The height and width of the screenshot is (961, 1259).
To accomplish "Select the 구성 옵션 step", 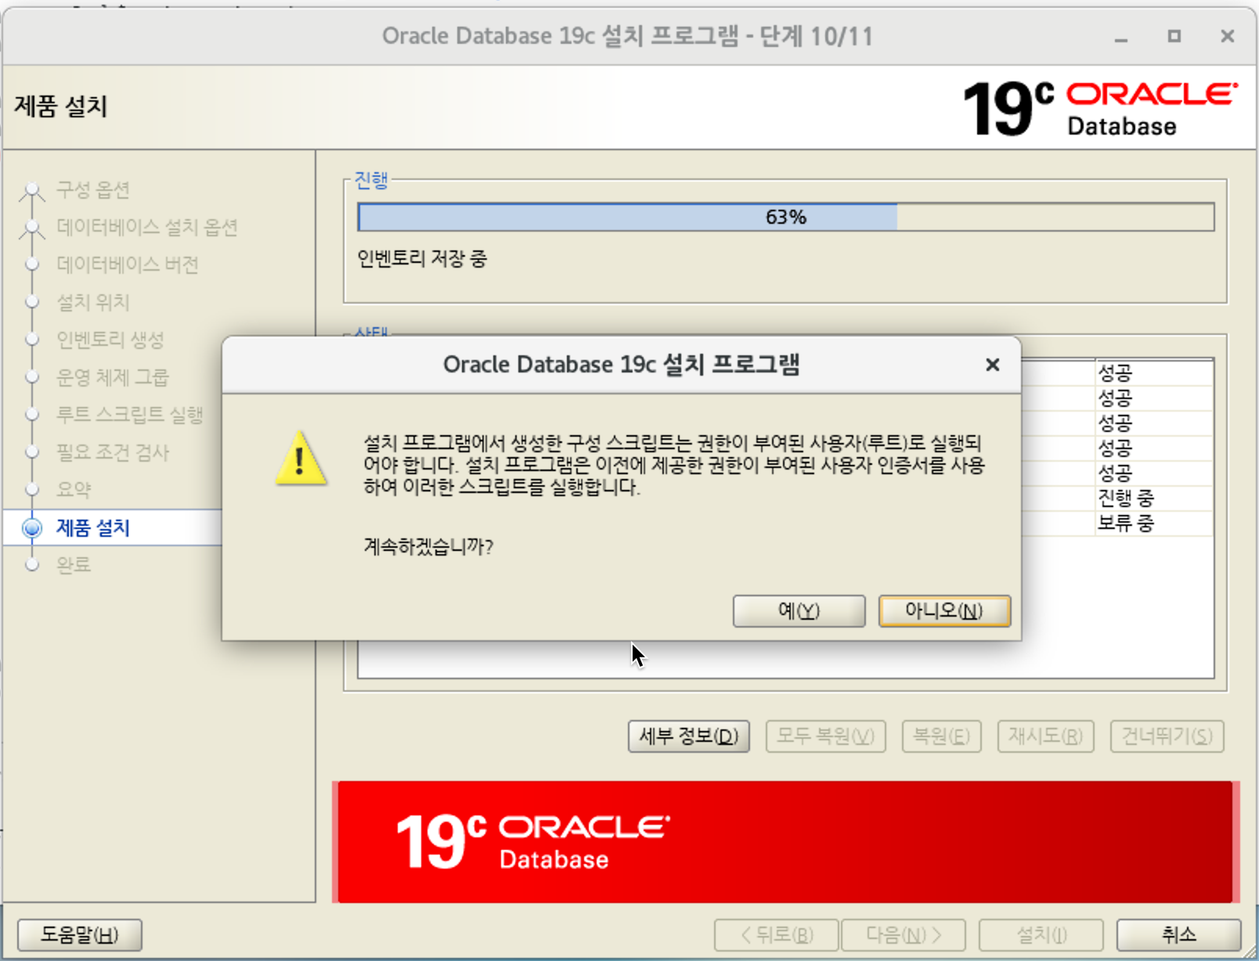I will (x=92, y=190).
